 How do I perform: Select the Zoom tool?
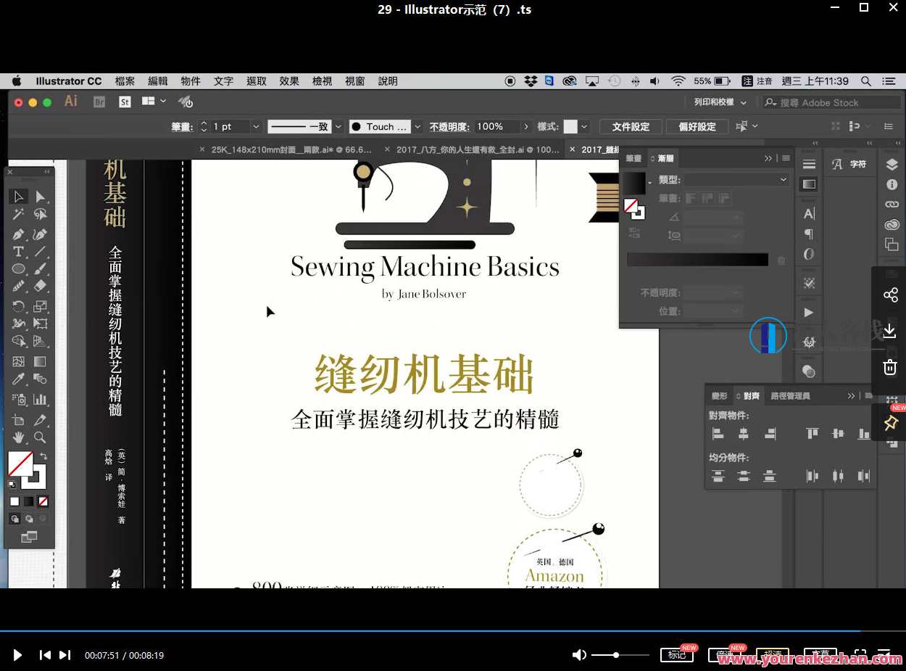point(40,437)
